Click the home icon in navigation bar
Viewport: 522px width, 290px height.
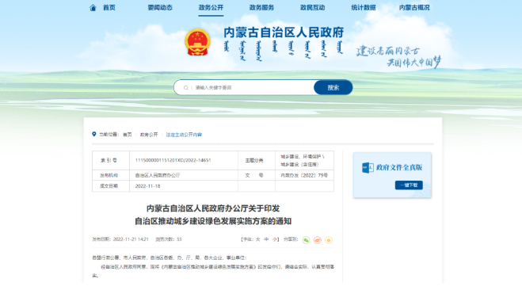pos(93,8)
